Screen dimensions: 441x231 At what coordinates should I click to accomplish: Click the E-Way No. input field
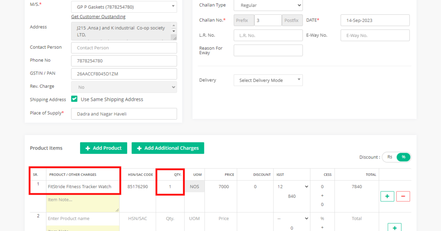(x=375, y=35)
